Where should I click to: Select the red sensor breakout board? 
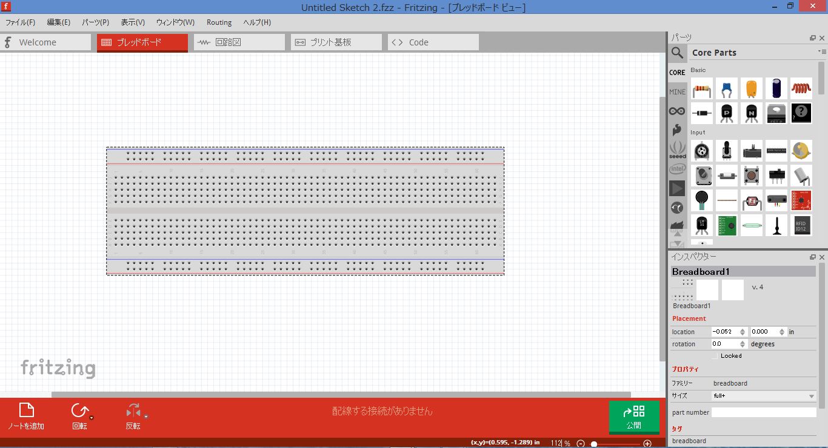801,200
